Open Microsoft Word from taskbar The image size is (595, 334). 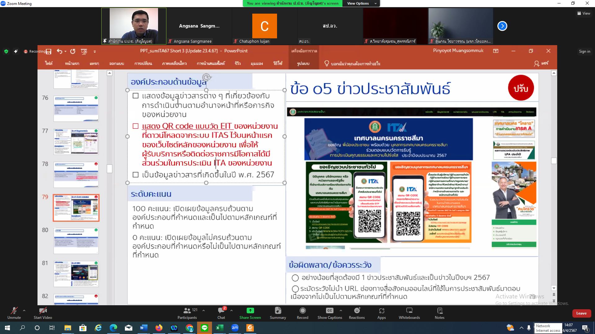[x=144, y=328]
